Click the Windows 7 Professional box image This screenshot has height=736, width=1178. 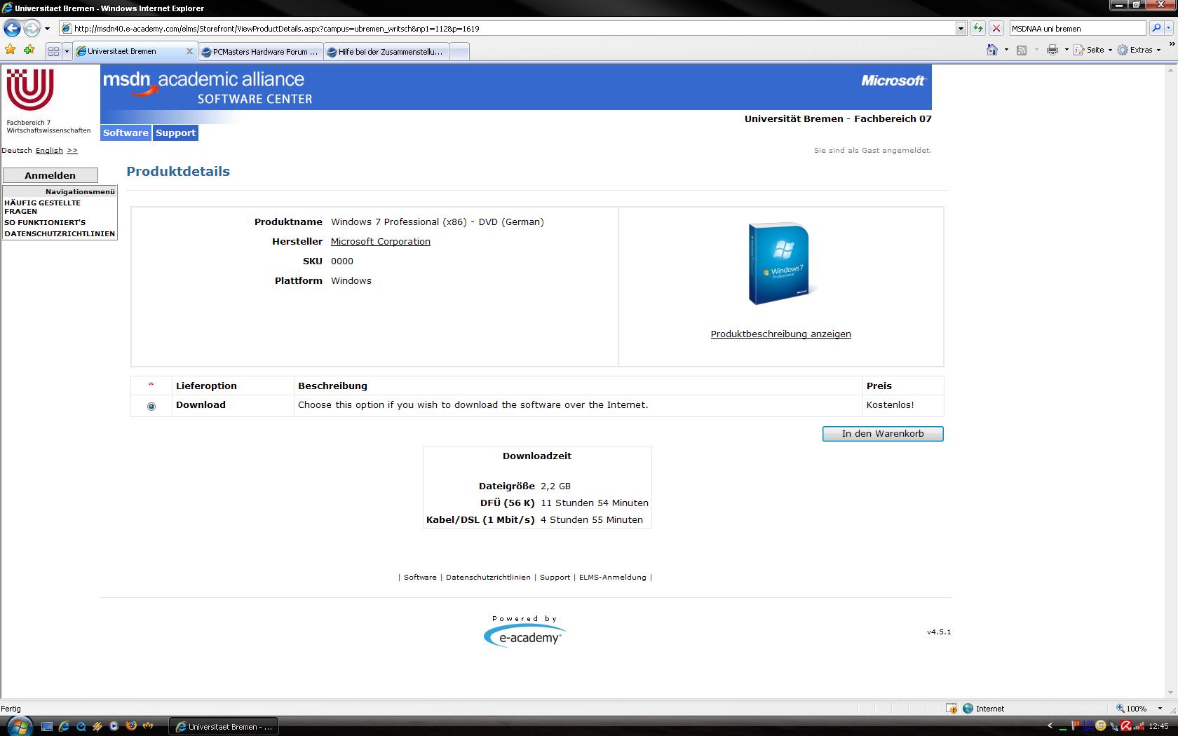(781, 264)
